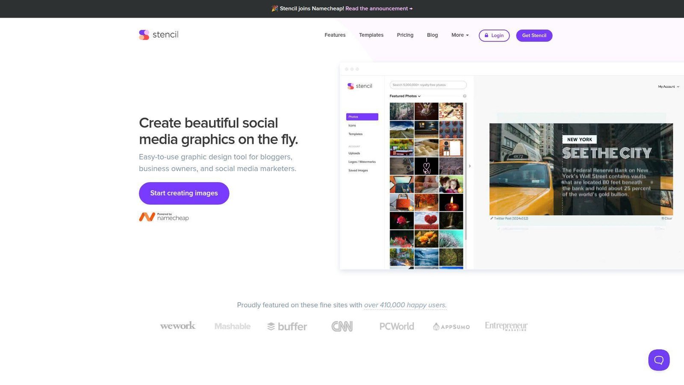Screen dimensions: 684x385
Task: Click the Entrepreneur Magazine logo
Action: [506, 326]
